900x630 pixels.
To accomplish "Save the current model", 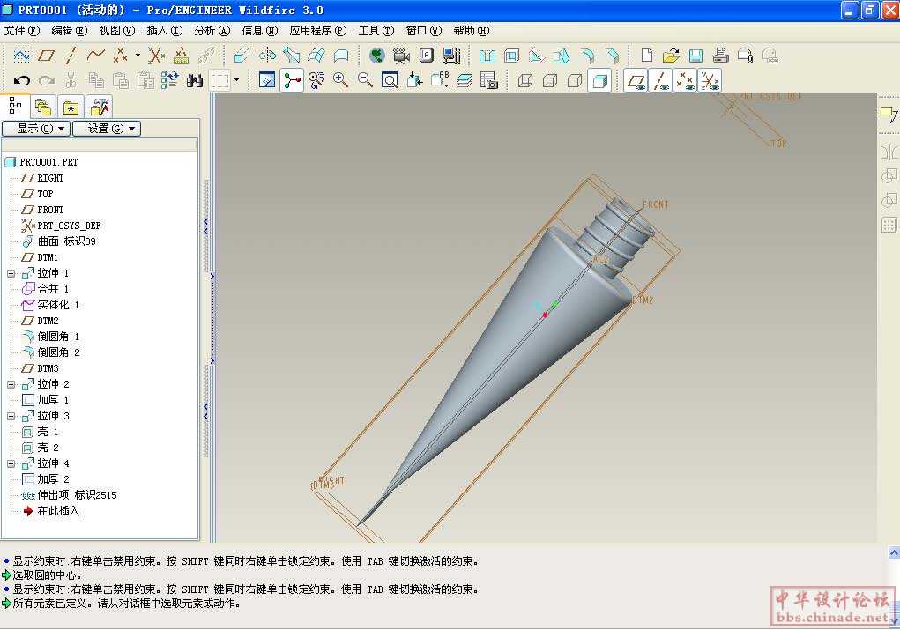I will 695,56.
